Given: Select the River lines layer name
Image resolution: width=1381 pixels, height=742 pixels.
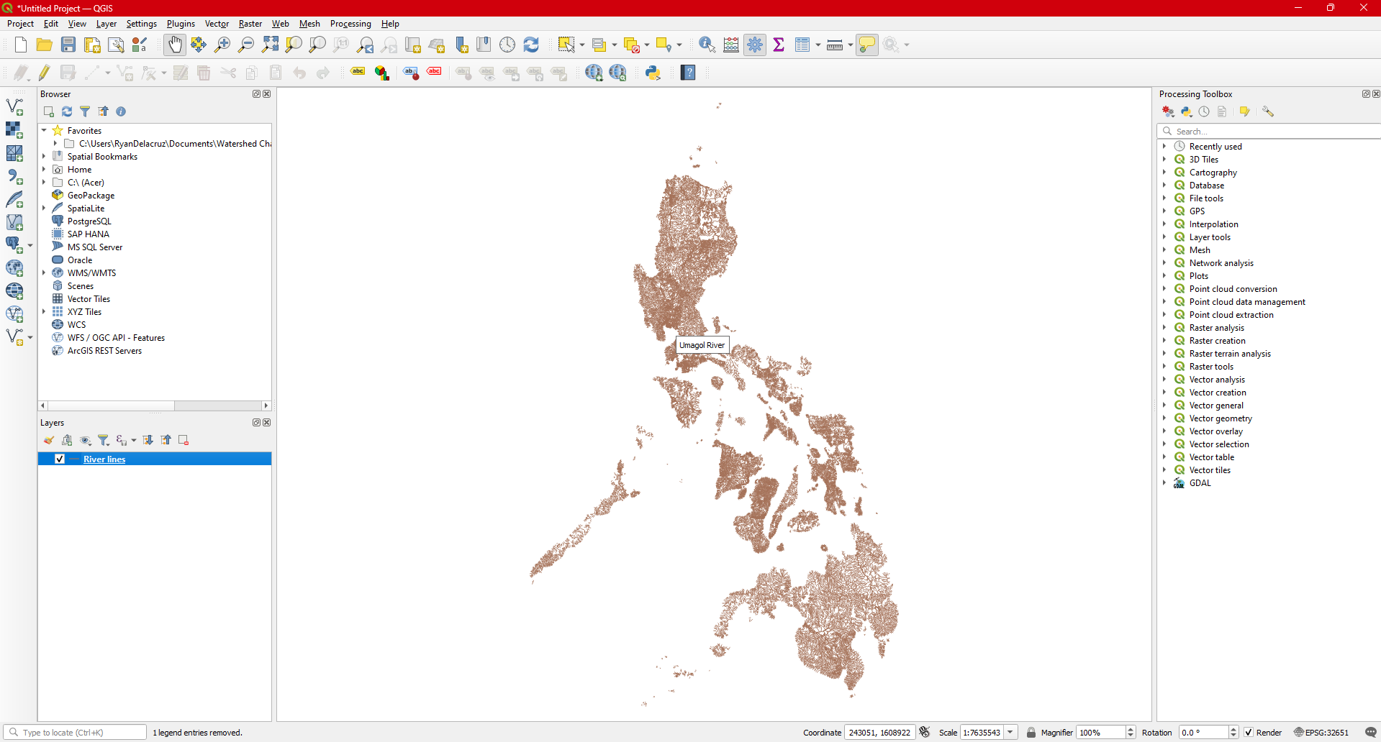Looking at the screenshot, I should (x=104, y=459).
